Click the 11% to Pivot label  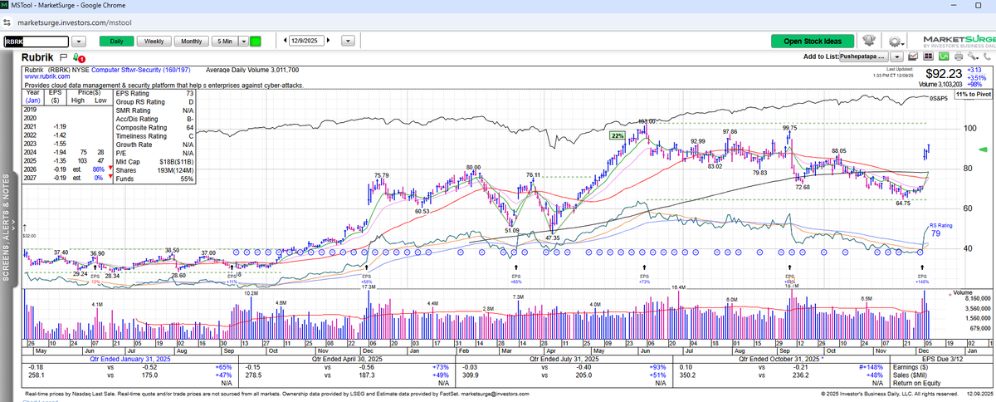[974, 96]
